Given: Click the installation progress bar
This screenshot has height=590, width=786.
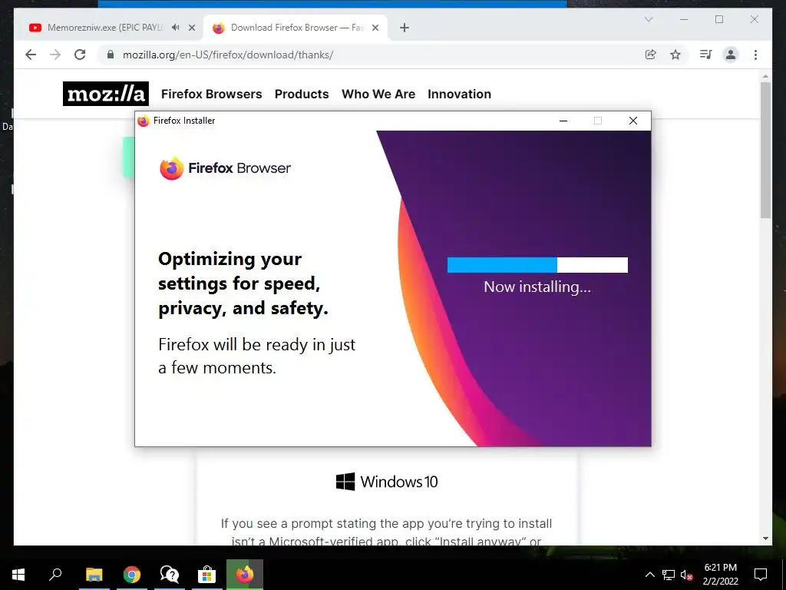Looking at the screenshot, I should [x=537, y=265].
